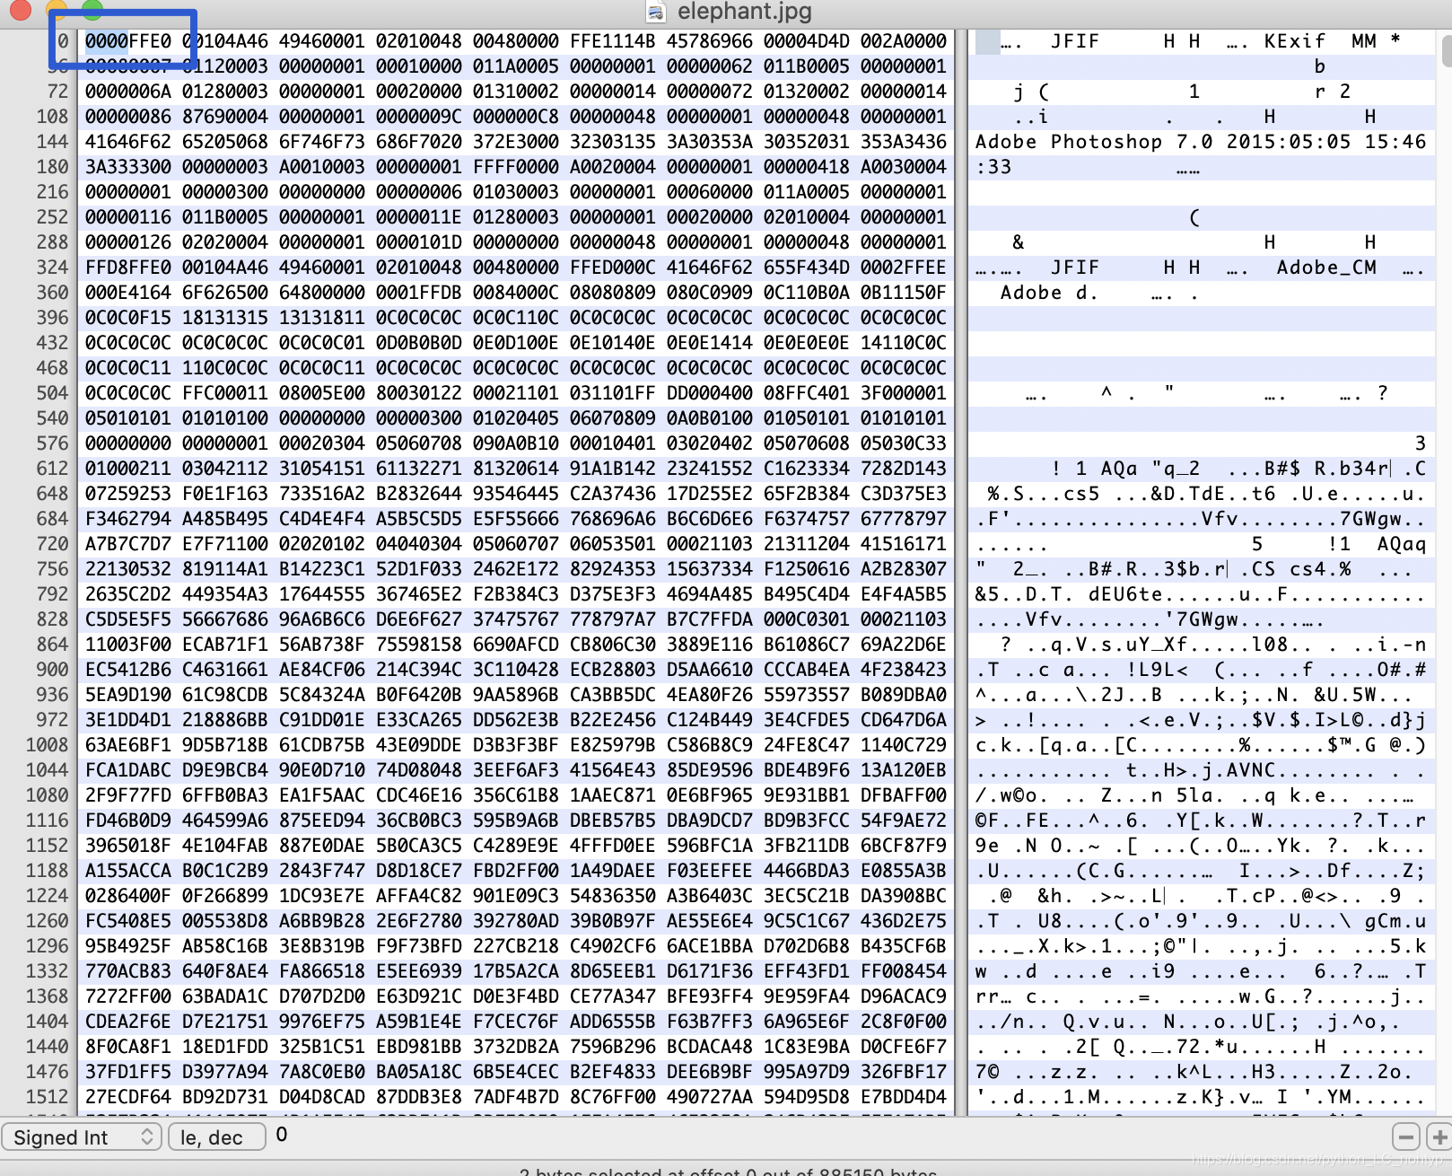
Task: Select hex word FFC00011 in row 504
Action: point(224,393)
